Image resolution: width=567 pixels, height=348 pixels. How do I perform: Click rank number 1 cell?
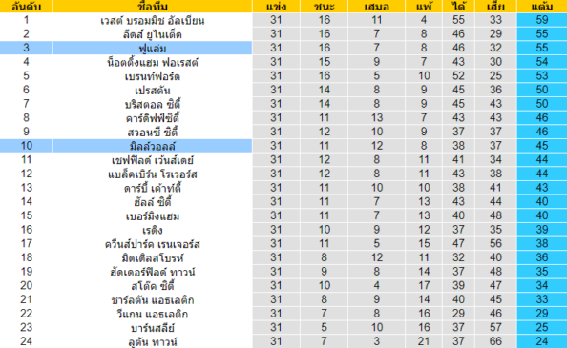pyautogui.click(x=26, y=20)
